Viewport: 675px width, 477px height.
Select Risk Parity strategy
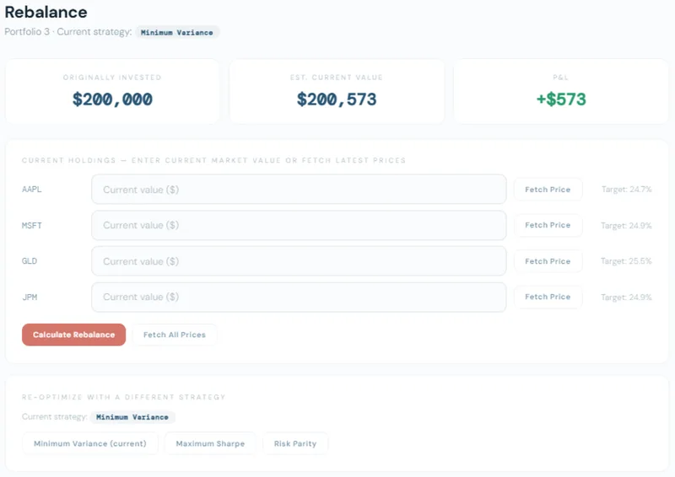pos(295,443)
